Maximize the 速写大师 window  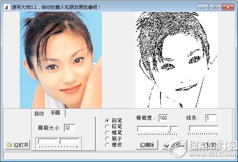coord(215,7)
